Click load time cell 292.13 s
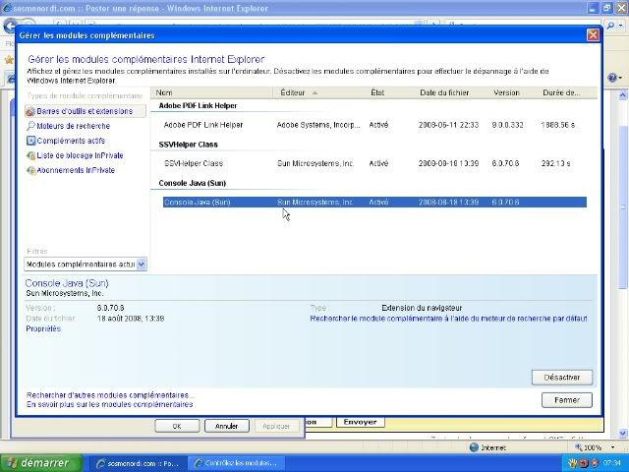The width and height of the screenshot is (629, 472). tap(555, 163)
